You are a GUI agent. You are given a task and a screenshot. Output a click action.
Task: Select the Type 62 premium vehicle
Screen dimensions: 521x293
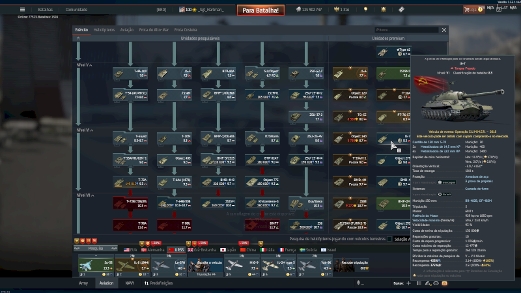(x=394, y=52)
